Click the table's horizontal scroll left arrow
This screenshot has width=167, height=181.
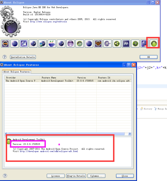(6, 134)
